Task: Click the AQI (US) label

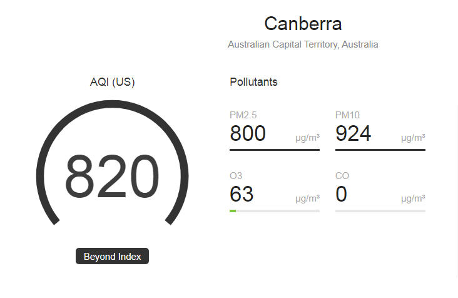Action: (x=113, y=82)
